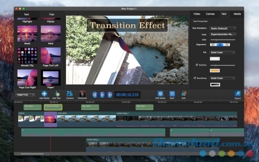Click the 00:00:10.218 timecode display
This screenshot has width=259, height=162.
pos(127,95)
